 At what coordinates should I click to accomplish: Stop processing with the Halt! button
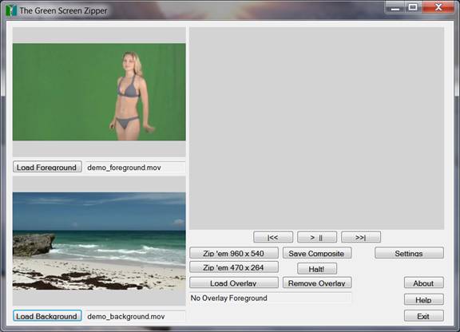(317, 269)
